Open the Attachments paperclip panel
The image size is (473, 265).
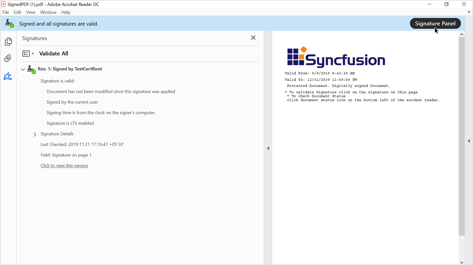[x=8, y=58]
